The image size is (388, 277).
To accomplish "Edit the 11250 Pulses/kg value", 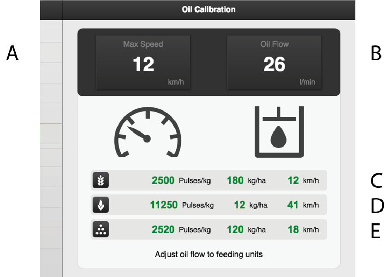I will [x=164, y=205].
